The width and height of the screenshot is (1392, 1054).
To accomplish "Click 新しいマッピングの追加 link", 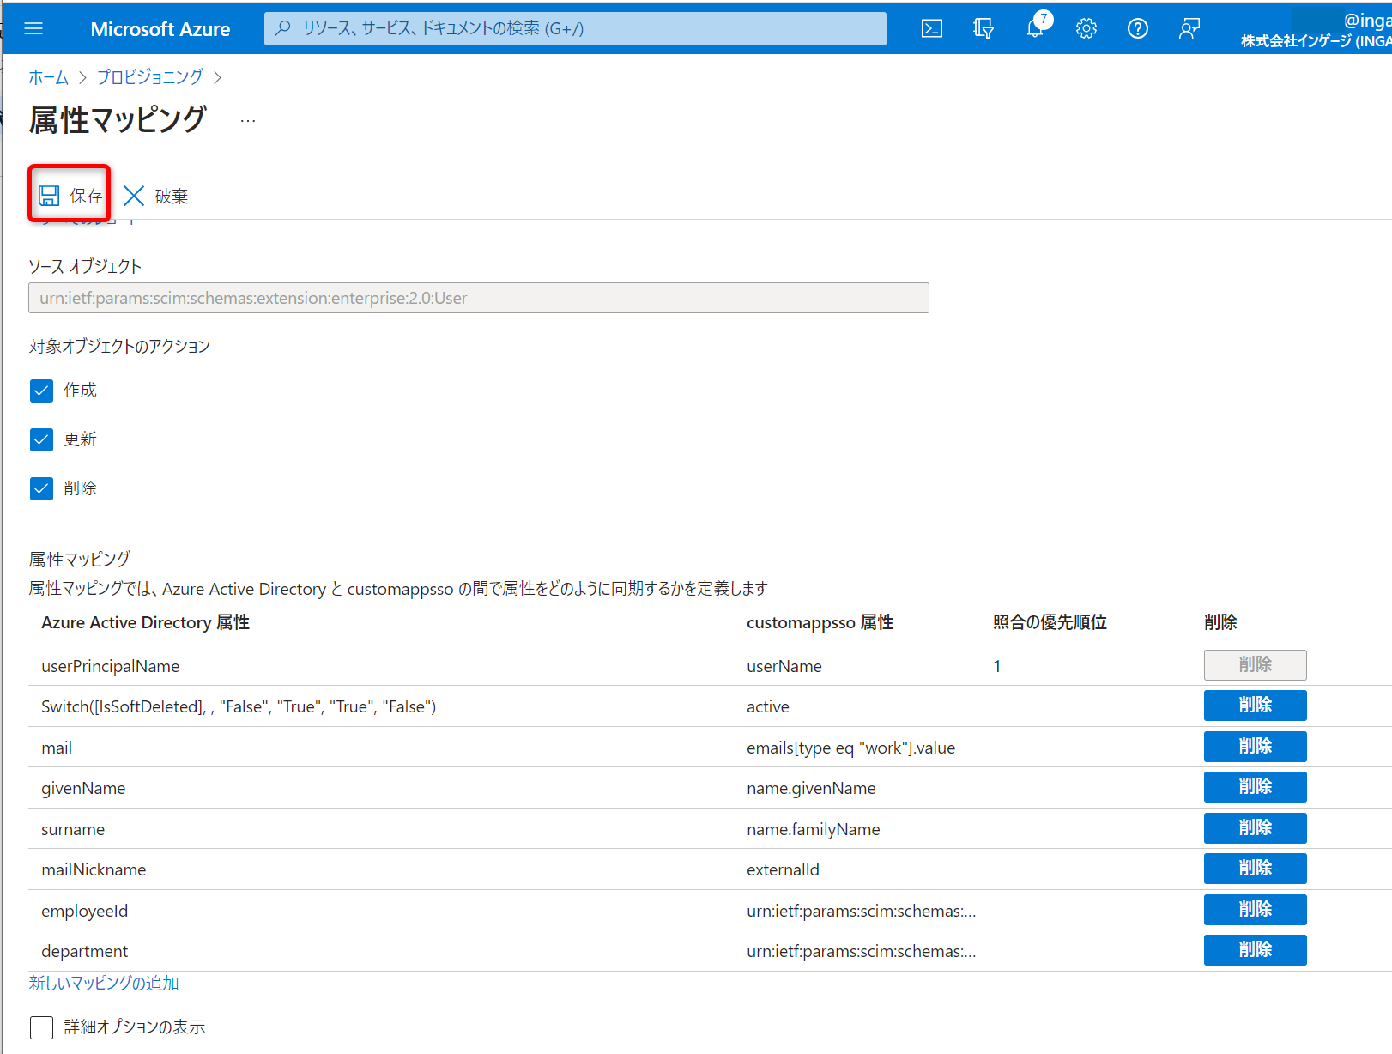I will (104, 983).
